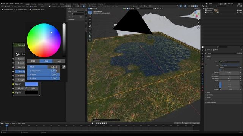Viewport: 243px width, 136px height.
Task: Open the Render menu
Action: 12,4
